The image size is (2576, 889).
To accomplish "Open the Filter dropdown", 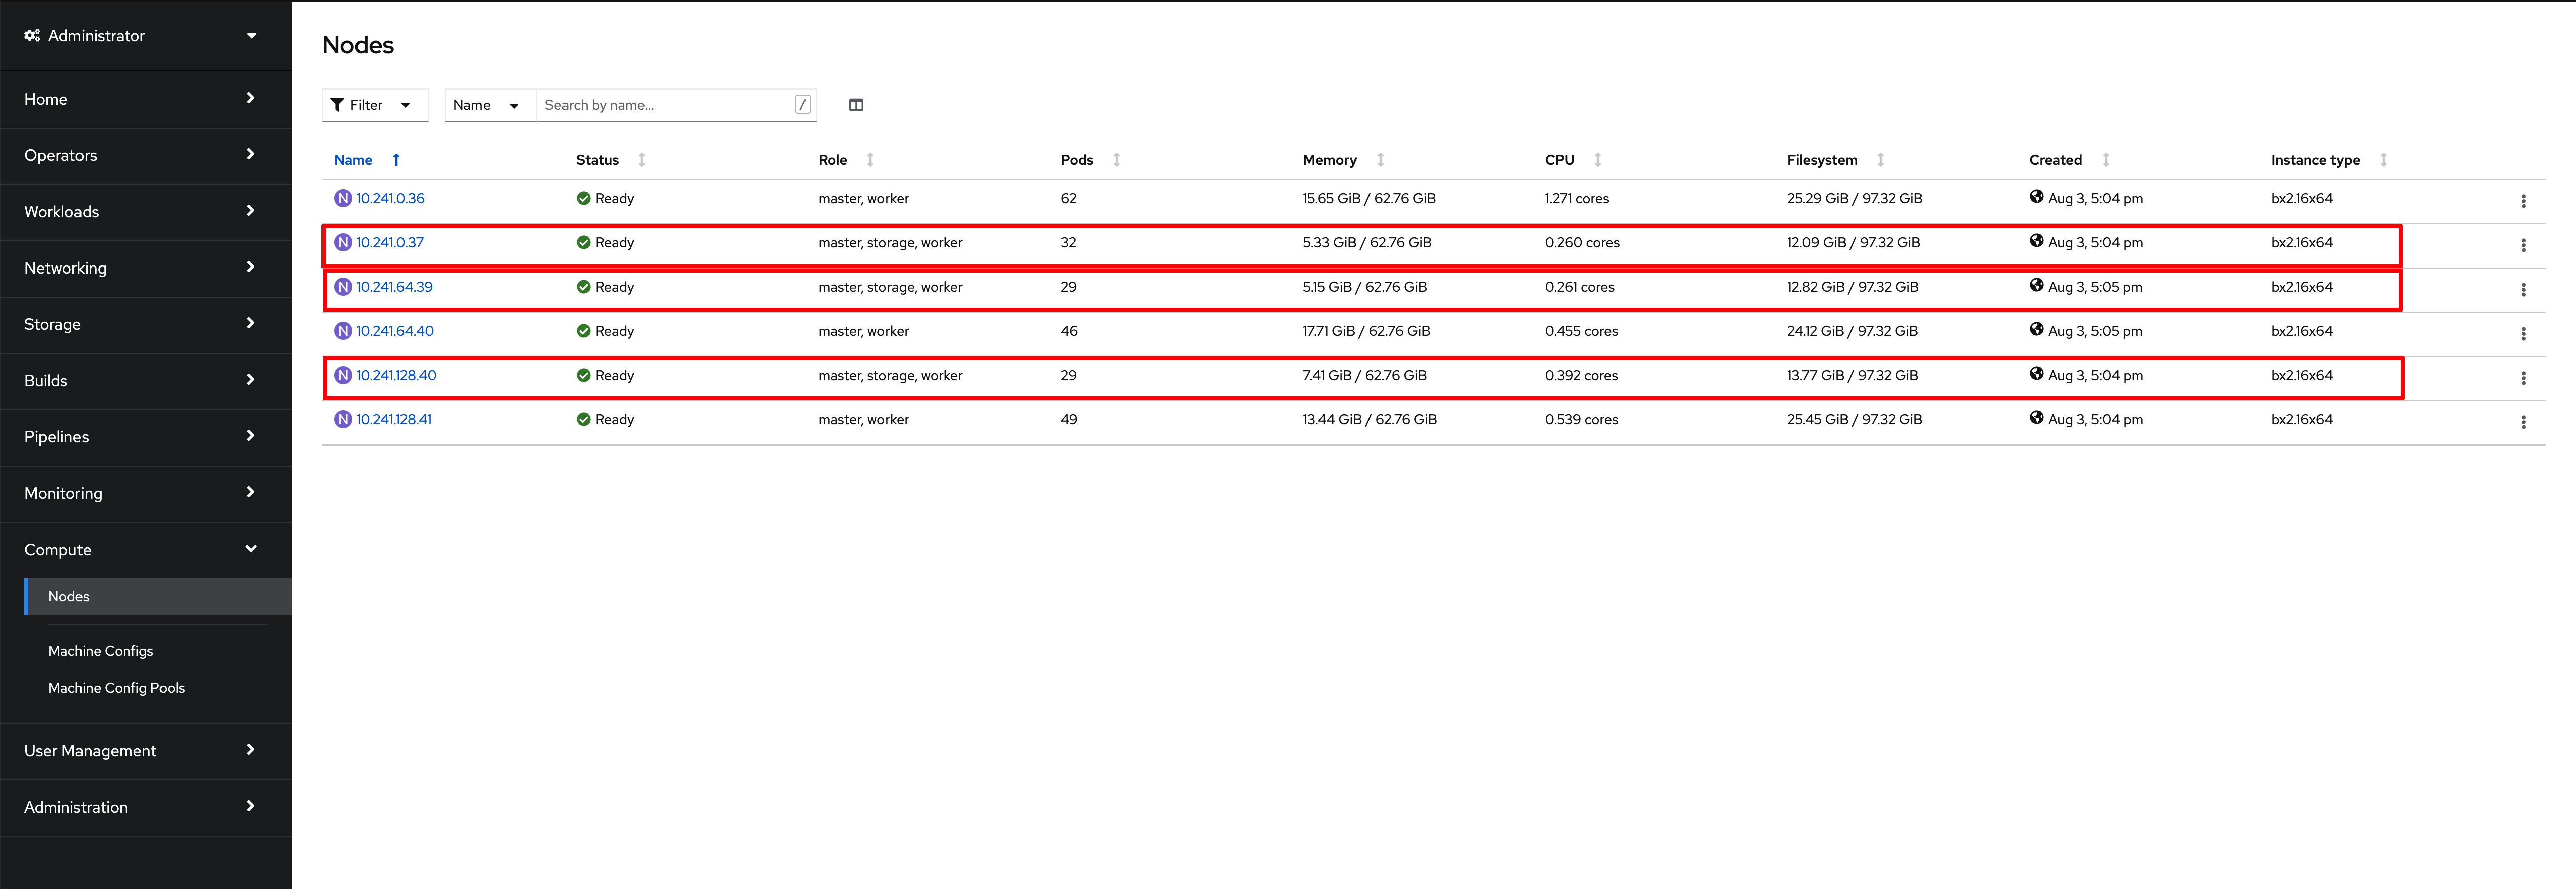I will click(x=375, y=105).
